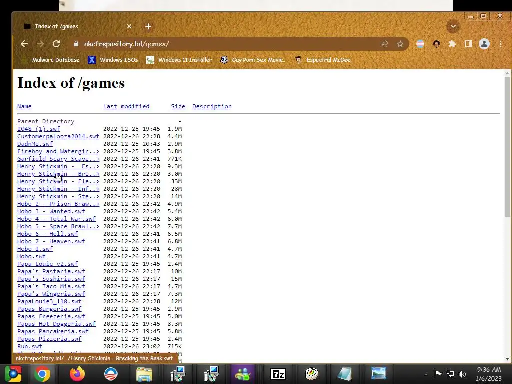This screenshot has height=384, width=512.
Task: Open Hobo 4 - Total War.swf
Action: 57,219
